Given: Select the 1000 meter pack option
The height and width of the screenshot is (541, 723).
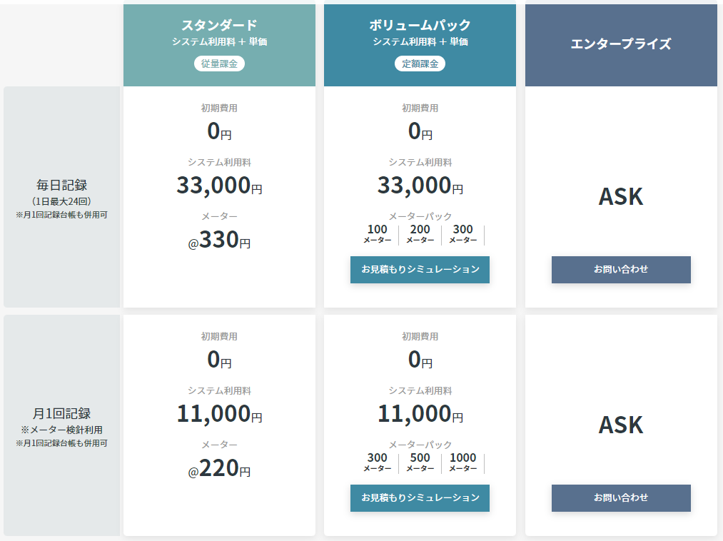Looking at the screenshot, I should point(462,462).
